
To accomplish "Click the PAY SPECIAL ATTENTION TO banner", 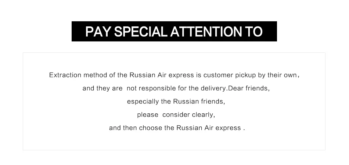I will coord(174,31).
